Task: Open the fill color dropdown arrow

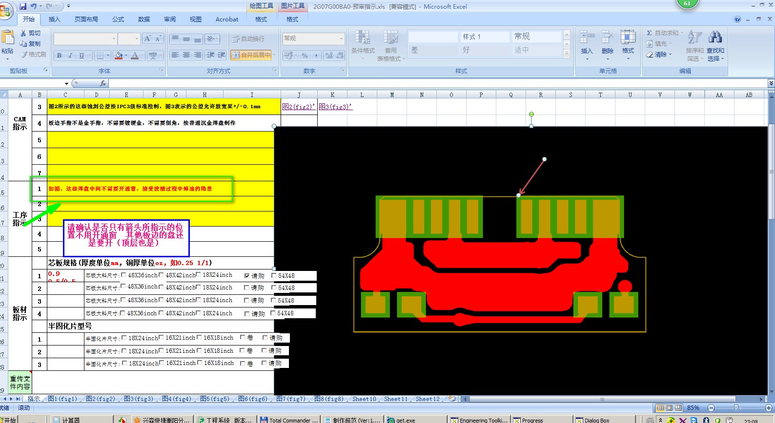Action: pyautogui.click(x=126, y=56)
